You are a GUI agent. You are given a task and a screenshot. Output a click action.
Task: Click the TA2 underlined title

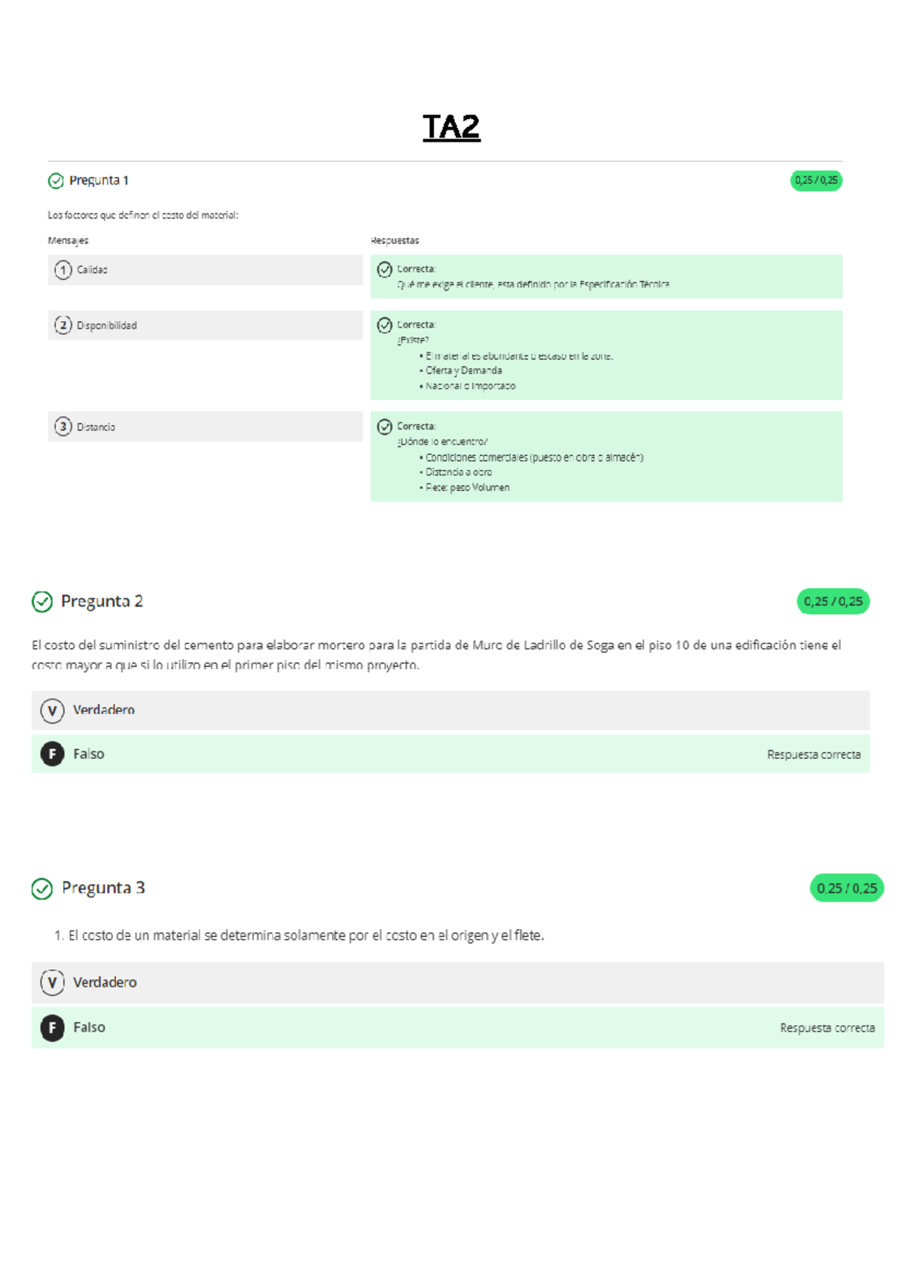[451, 127]
